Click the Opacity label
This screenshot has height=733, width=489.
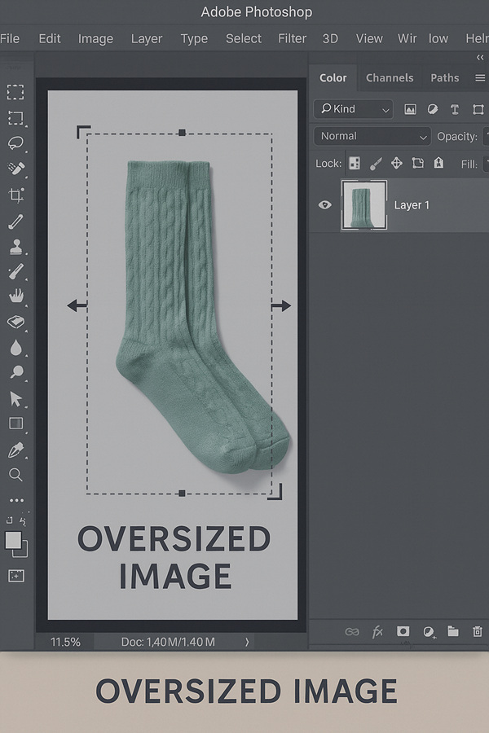pyautogui.click(x=457, y=137)
